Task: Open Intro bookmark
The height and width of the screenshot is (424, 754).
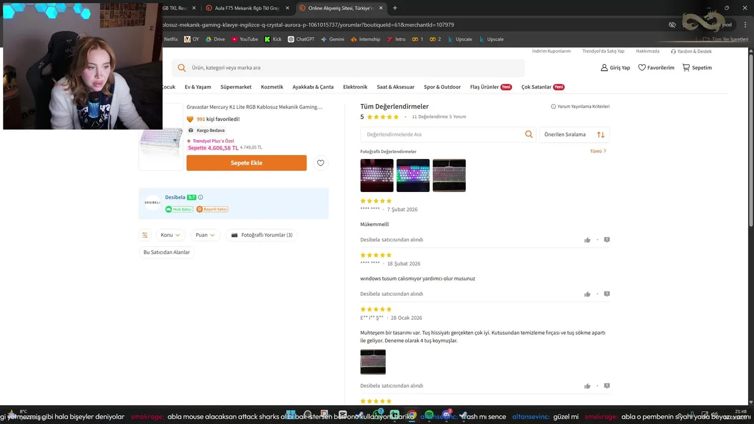Action: tap(396, 39)
